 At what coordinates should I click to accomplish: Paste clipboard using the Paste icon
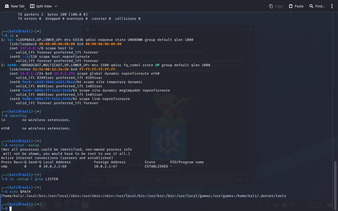pyautogui.click(x=296, y=6)
